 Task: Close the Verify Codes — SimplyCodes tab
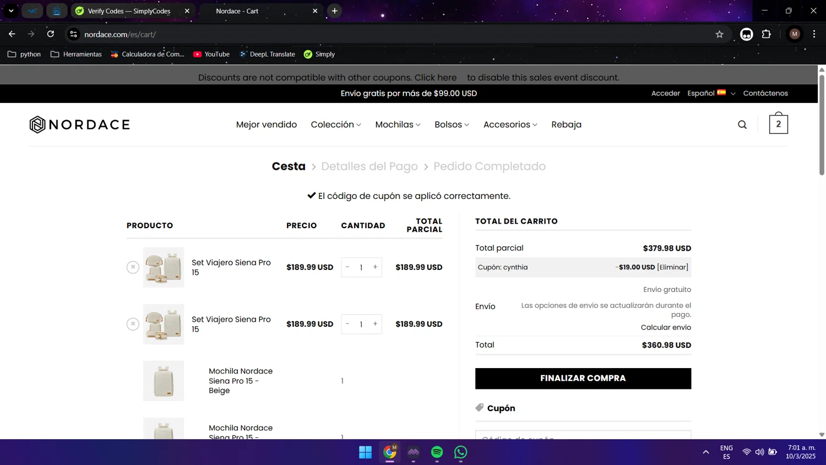click(187, 11)
